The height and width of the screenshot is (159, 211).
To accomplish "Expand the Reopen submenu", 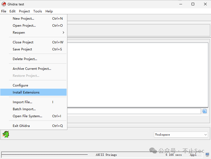I will (x=33, y=33).
